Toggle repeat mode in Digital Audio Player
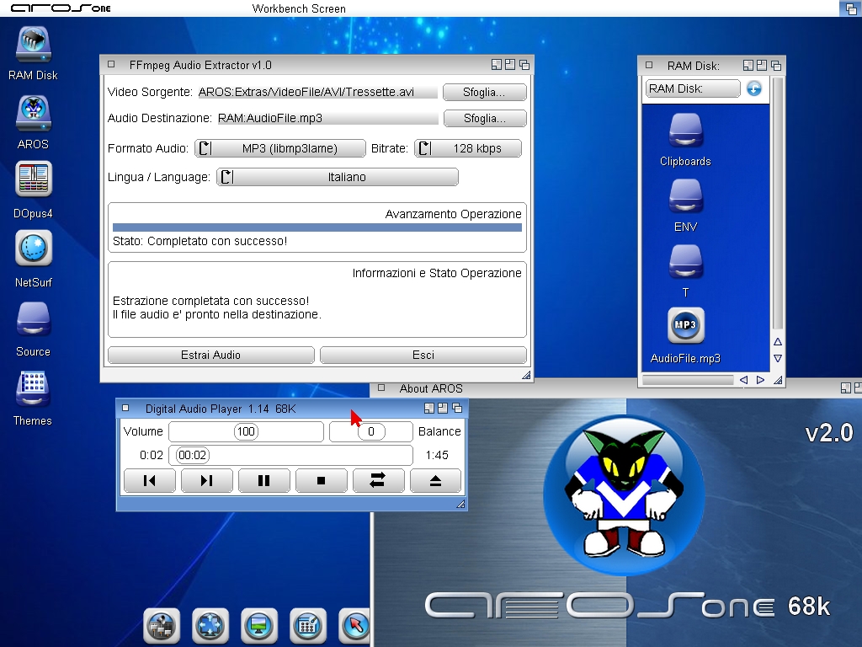 click(x=378, y=481)
